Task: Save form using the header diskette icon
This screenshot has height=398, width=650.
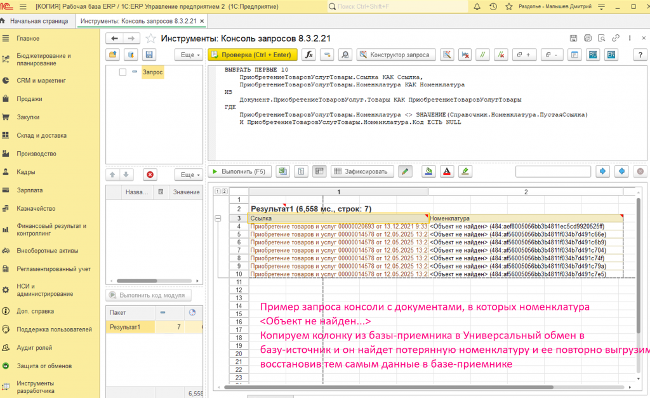Action: click(x=573, y=38)
